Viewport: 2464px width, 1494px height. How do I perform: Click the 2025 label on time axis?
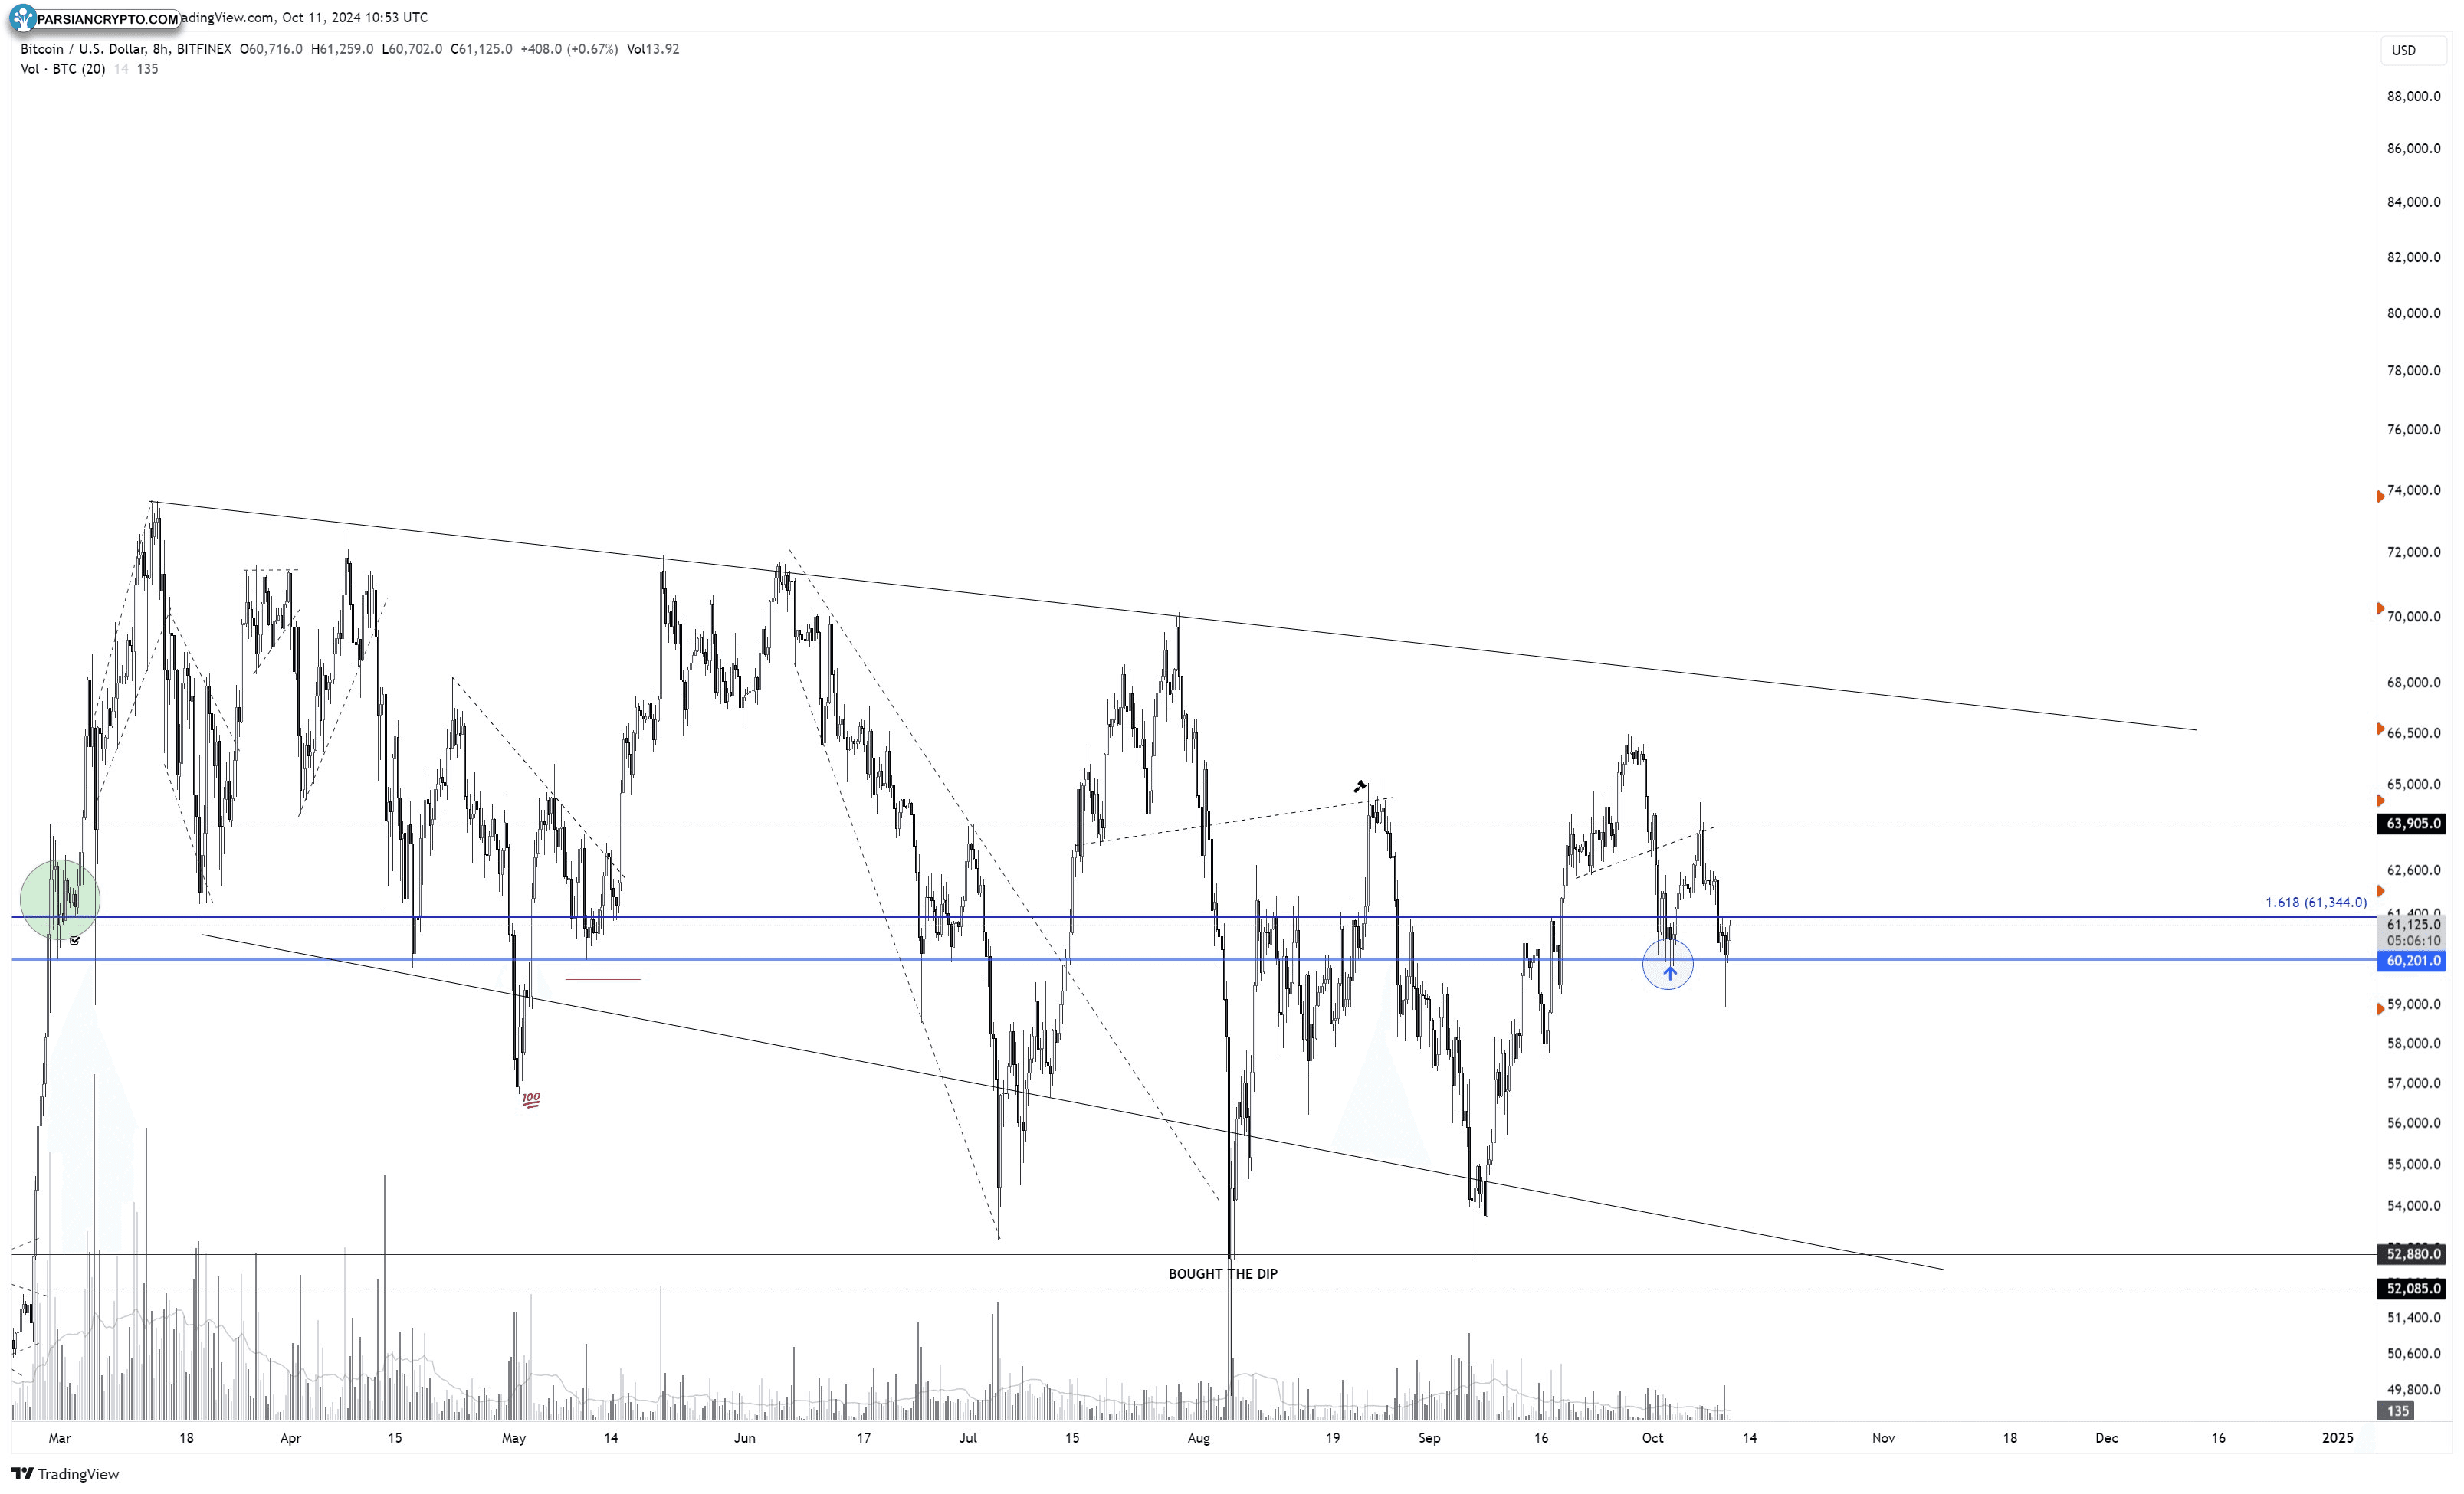(2337, 1438)
